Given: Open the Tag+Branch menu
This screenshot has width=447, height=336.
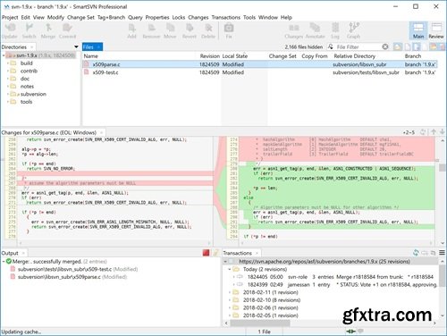Looking at the screenshot, I should point(111,17).
